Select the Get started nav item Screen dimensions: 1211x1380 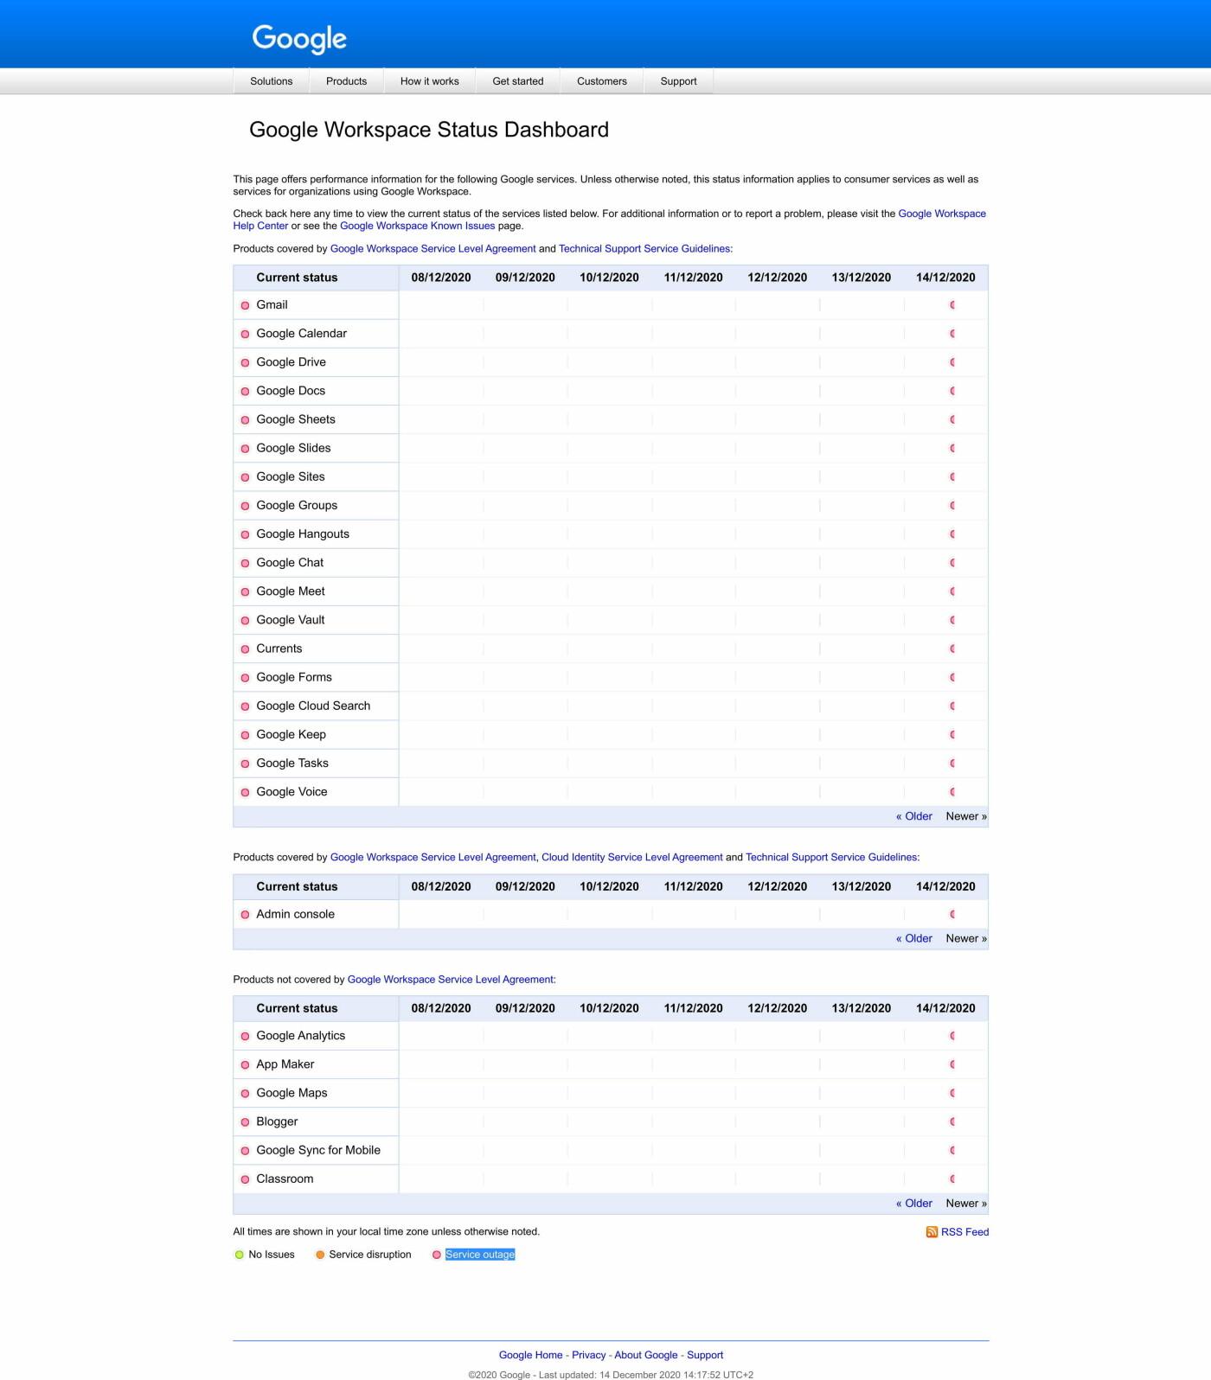(518, 81)
